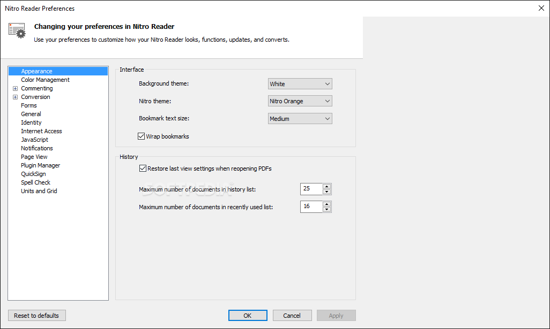Click the Apply button
This screenshot has height=329, width=550.
336,315
